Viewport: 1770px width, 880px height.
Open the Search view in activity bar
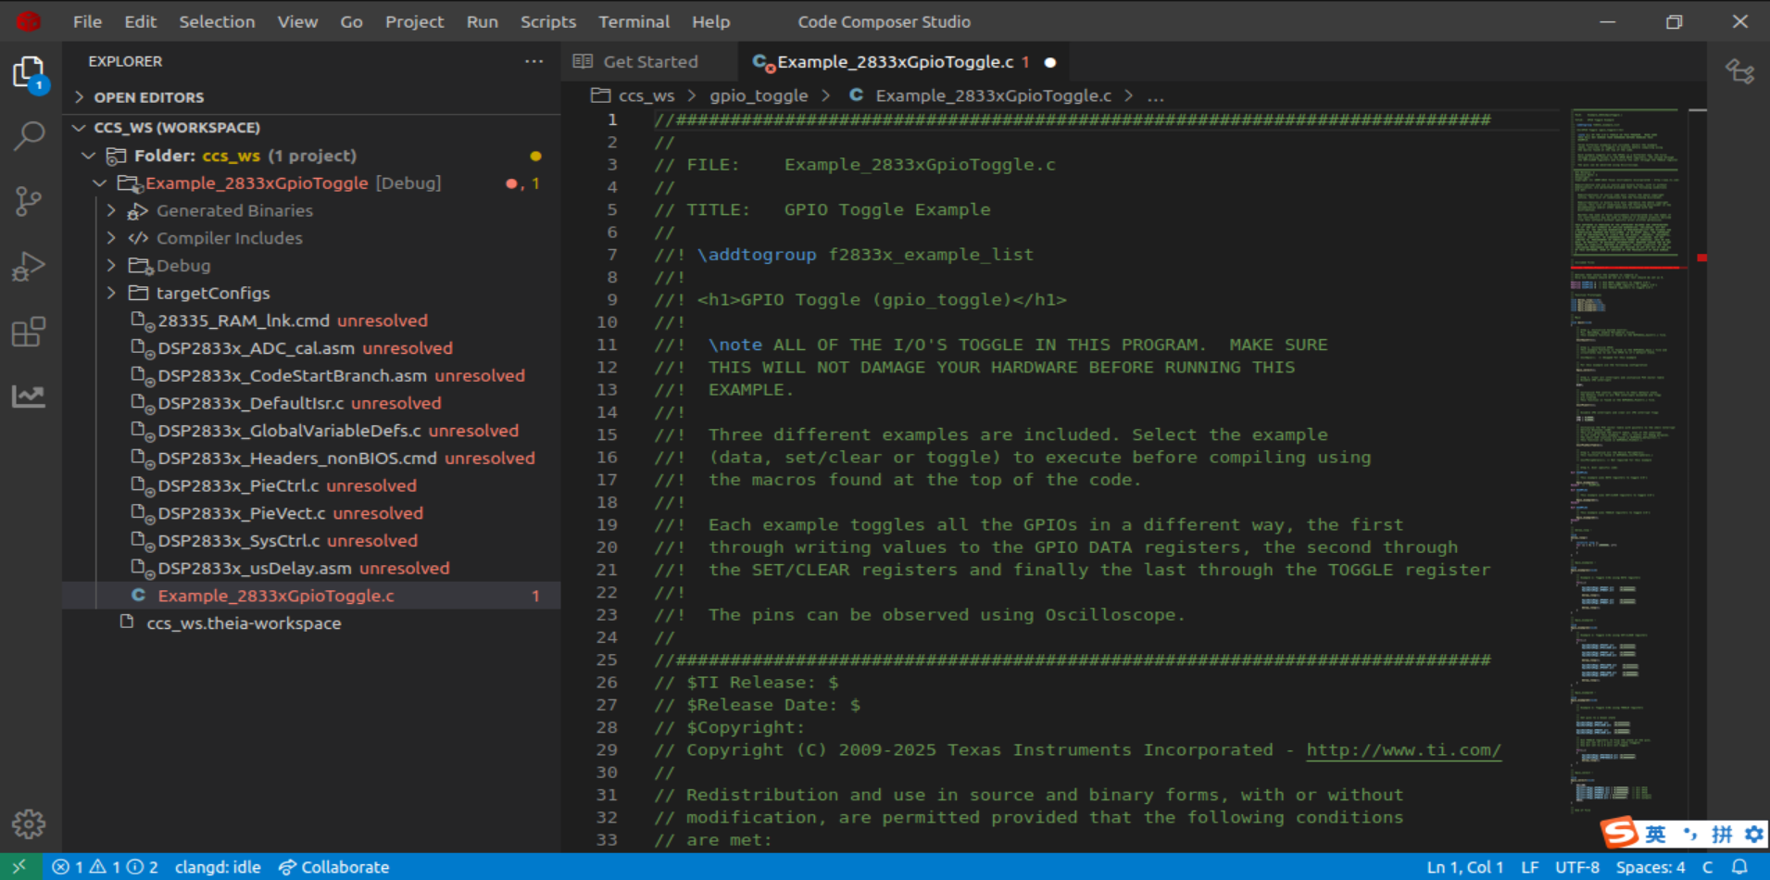[x=29, y=137]
